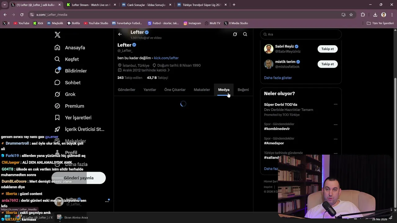Open more options for Süper Derbi trend

pyautogui.click(x=335, y=104)
